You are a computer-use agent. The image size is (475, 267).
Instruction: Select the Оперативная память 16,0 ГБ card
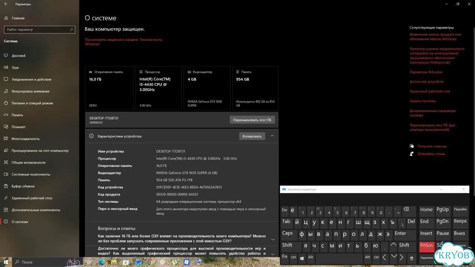109,88
